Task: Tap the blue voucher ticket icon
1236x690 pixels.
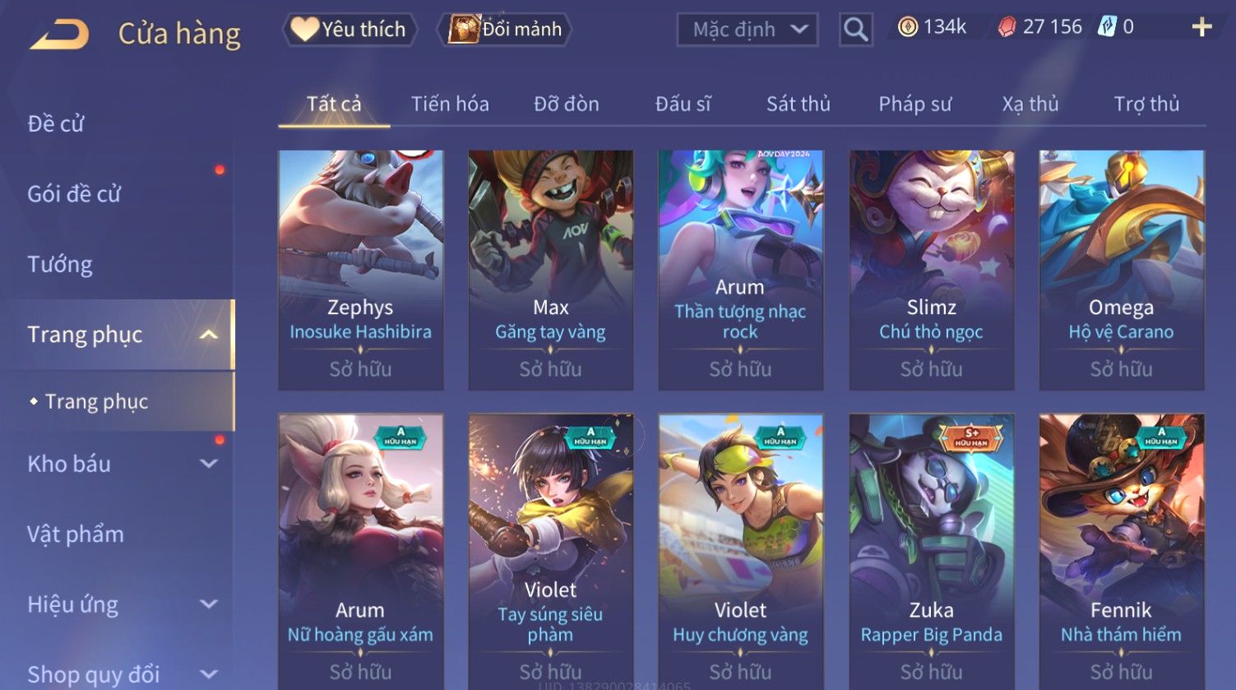Action: point(1108,27)
